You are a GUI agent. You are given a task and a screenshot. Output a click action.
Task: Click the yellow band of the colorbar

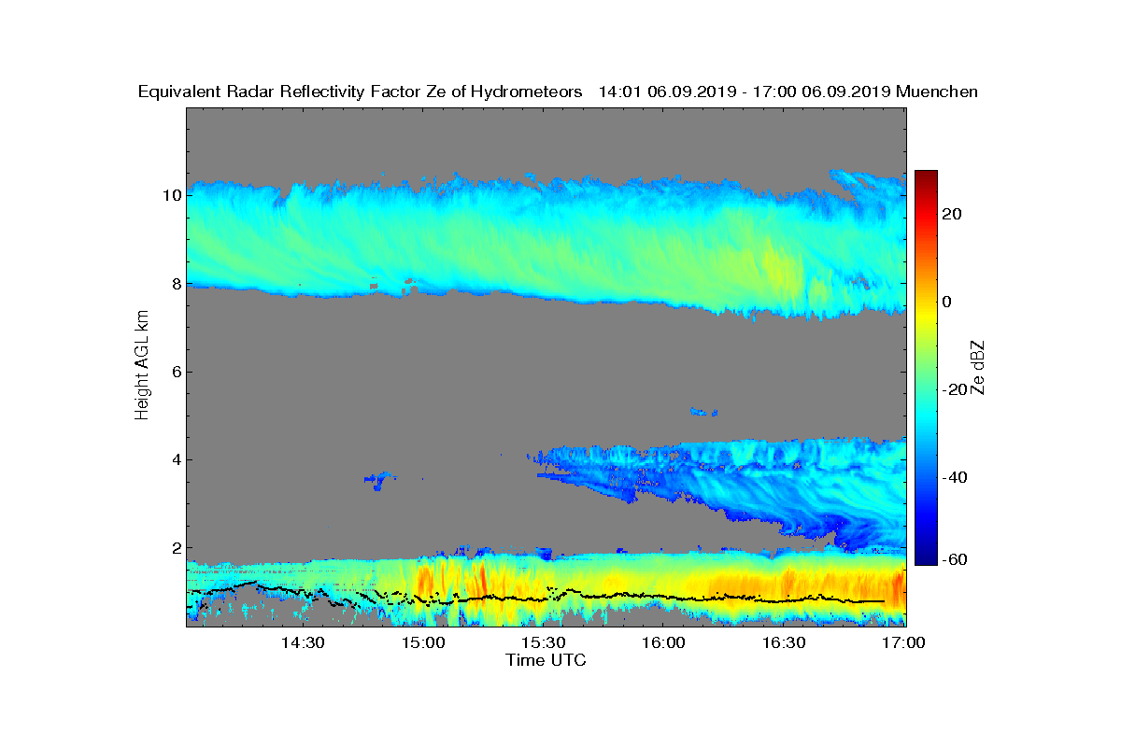pyautogui.click(x=926, y=313)
